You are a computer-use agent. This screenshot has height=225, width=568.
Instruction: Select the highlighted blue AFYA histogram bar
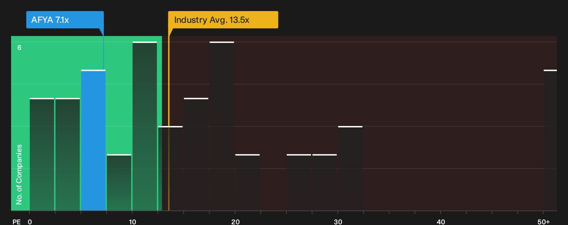tap(93, 140)
